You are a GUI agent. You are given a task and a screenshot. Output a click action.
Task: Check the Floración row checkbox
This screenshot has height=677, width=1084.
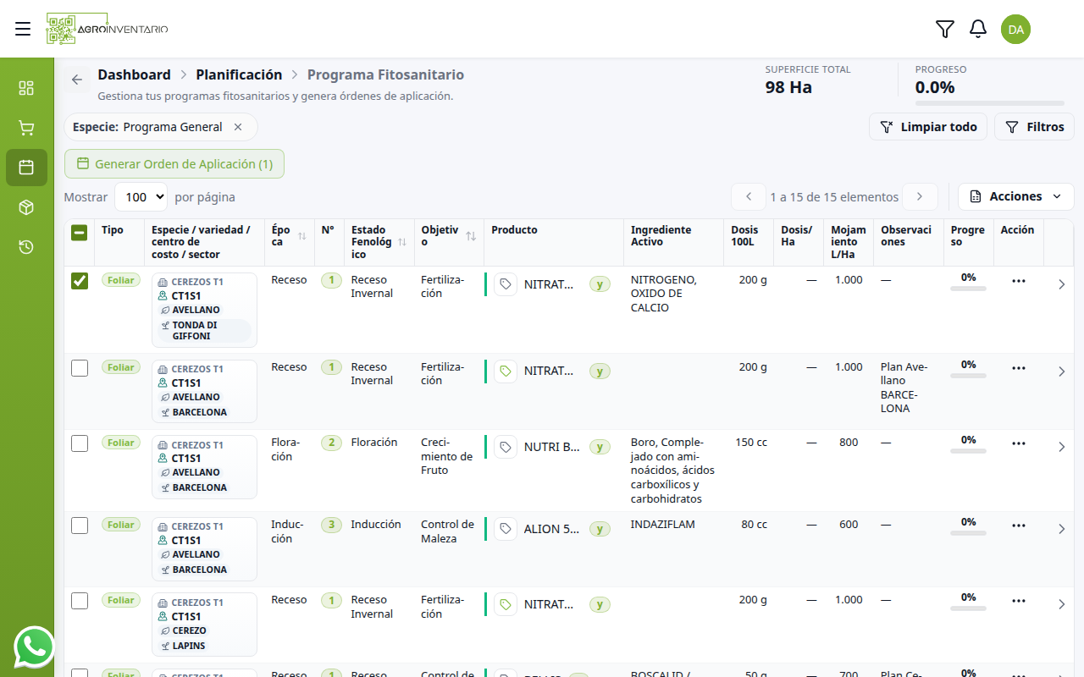click(80, 443)
